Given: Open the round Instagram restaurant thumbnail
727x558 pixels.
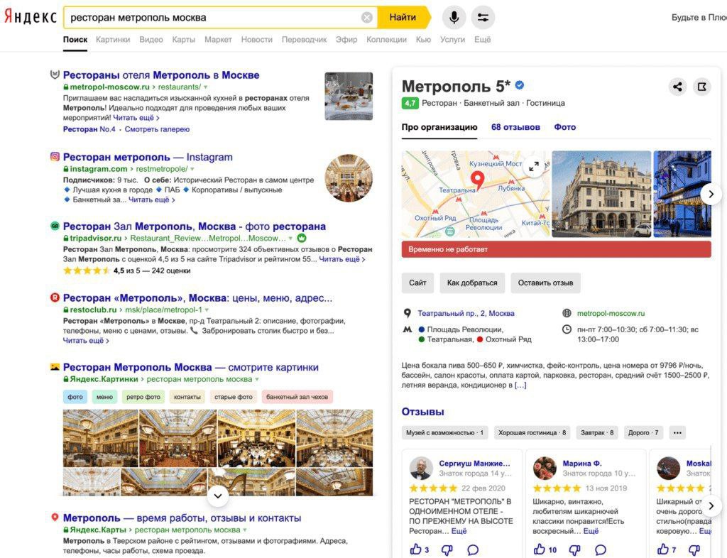Looking at the screenshot, I should pos(349,178).
